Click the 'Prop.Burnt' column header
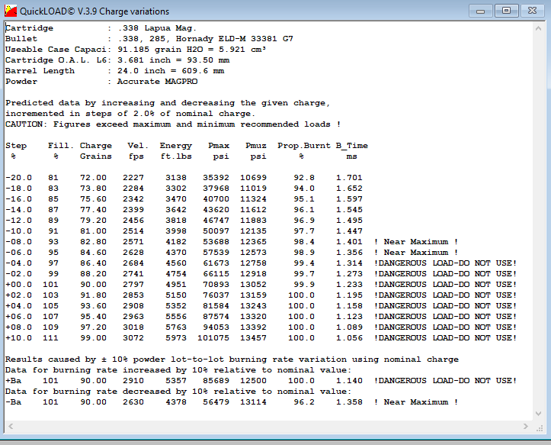 (304, 145)
